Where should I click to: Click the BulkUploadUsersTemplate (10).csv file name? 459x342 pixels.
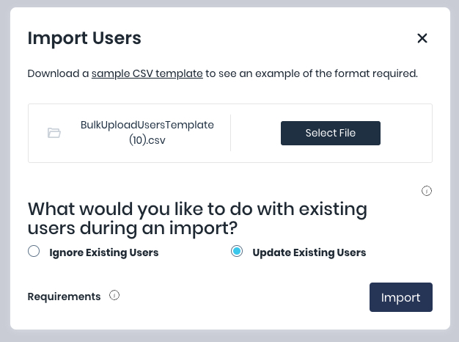pyautogui.click(x=147, y=133)
